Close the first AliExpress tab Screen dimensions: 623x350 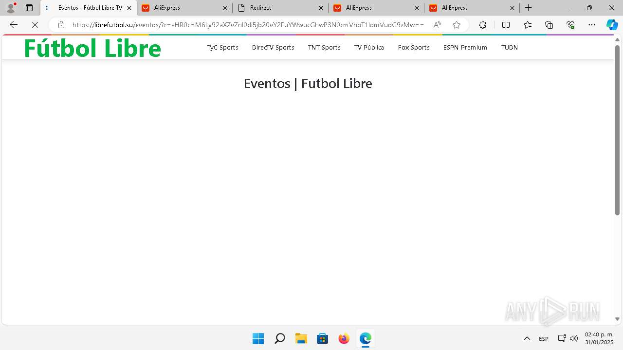(x=225, y=8)
